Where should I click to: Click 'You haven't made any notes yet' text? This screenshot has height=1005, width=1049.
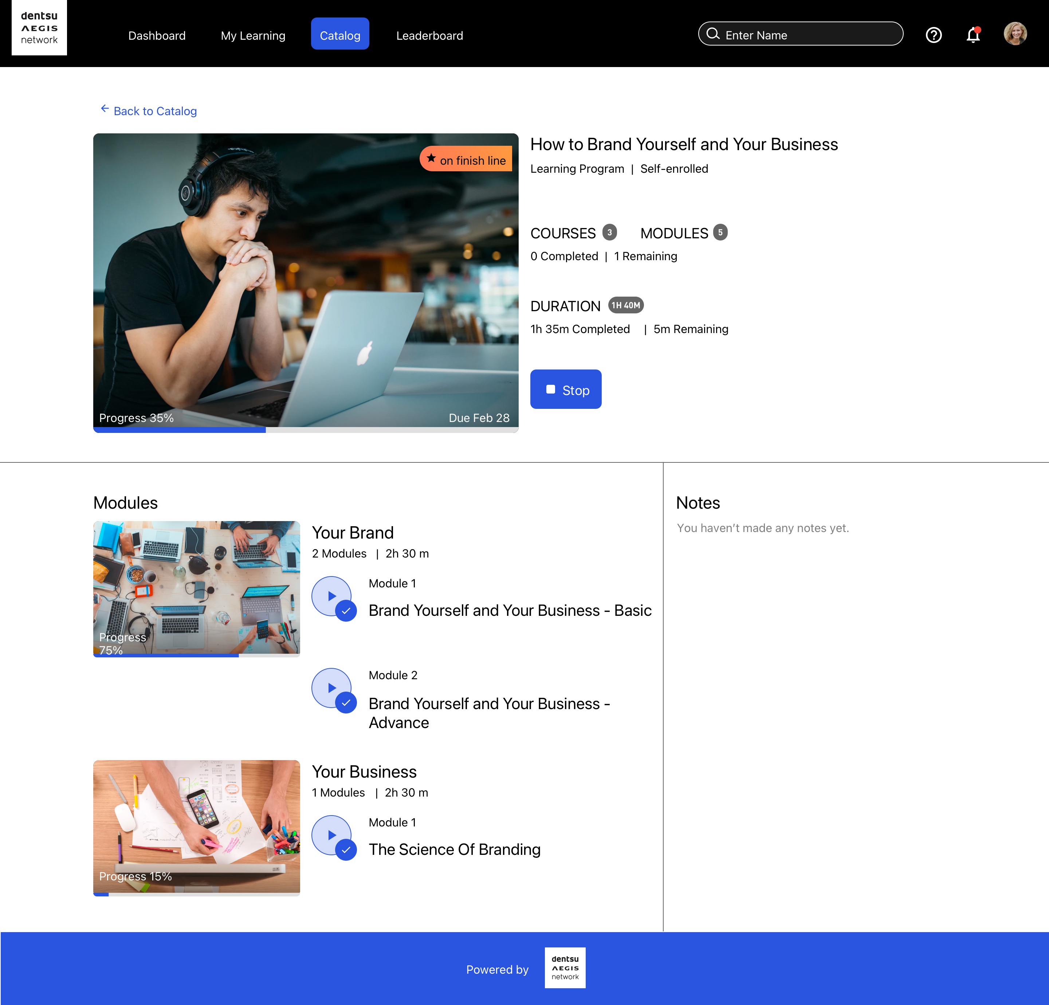[x=763, y=528]
